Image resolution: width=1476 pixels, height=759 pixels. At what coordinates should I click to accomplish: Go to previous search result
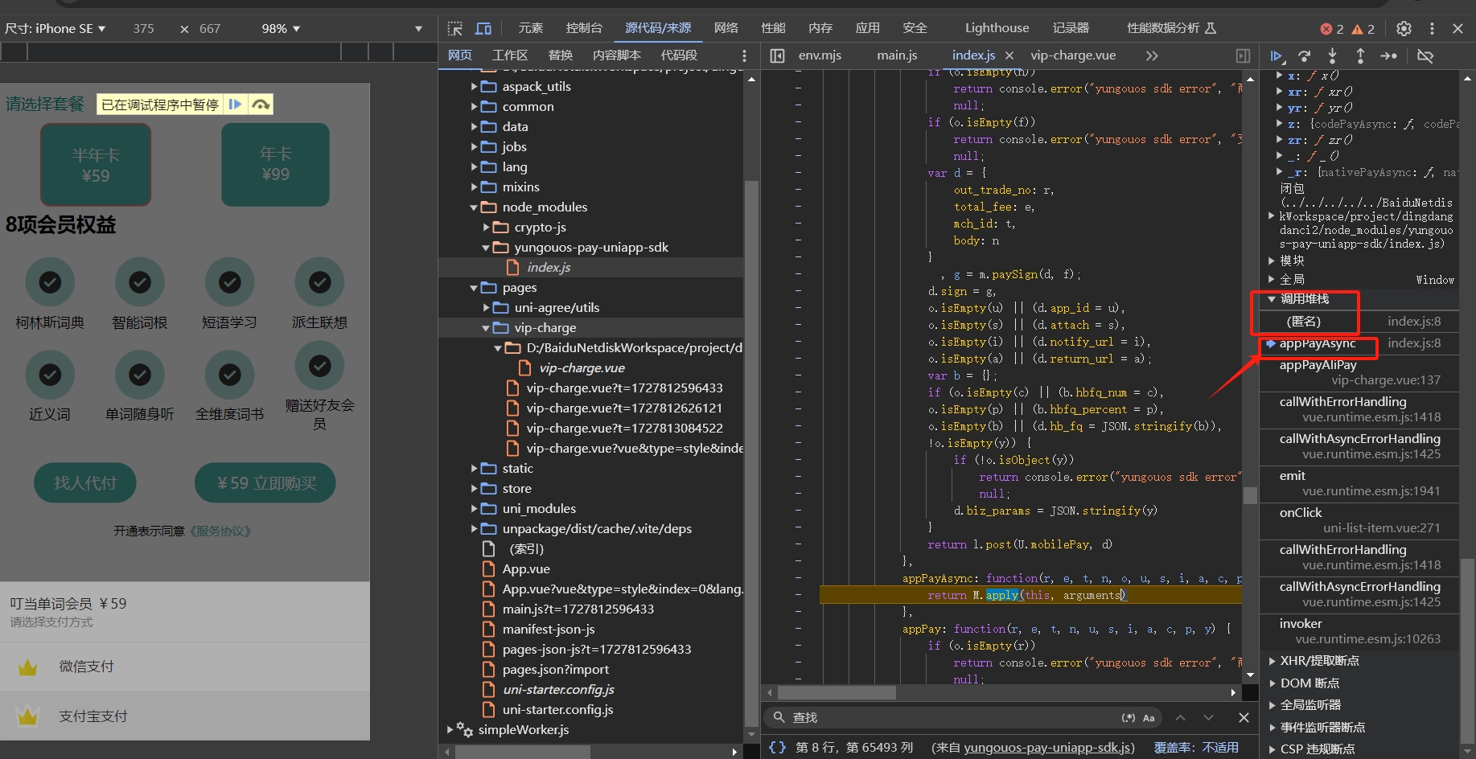point(1180,717)
